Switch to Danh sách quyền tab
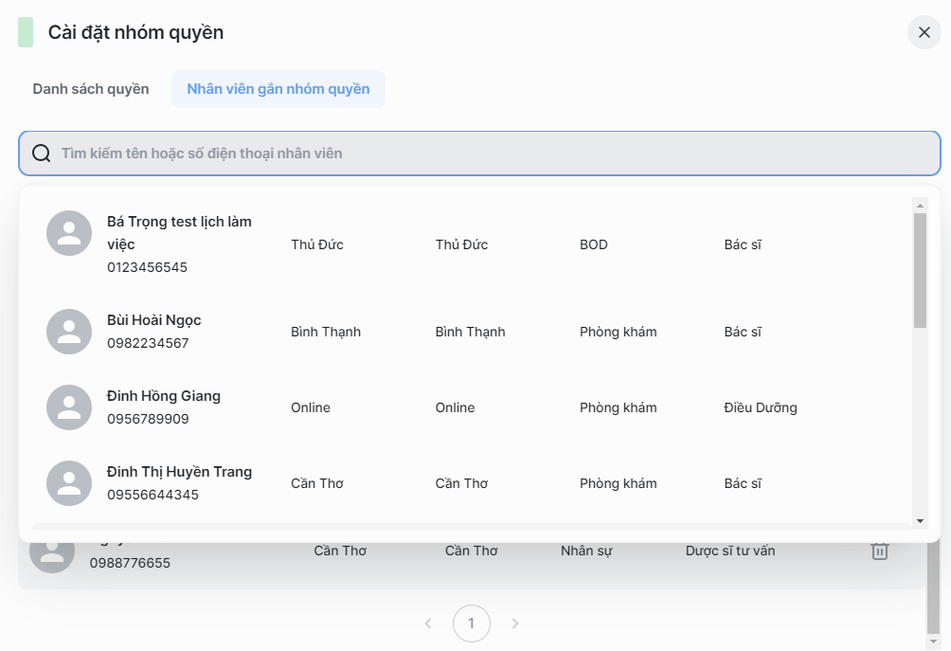951x651 pixels. tap(91, 89)
